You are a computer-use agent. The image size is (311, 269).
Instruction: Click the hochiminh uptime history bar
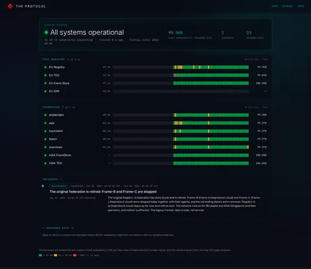pyautogui.click(x=181, y=131)
